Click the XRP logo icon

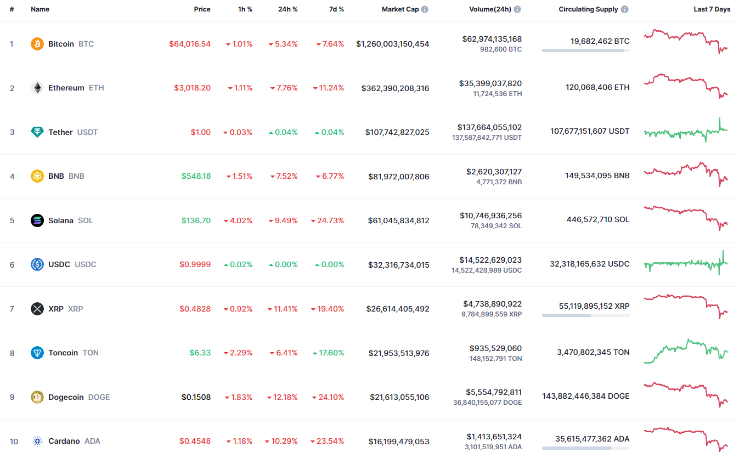pos(37,309)
